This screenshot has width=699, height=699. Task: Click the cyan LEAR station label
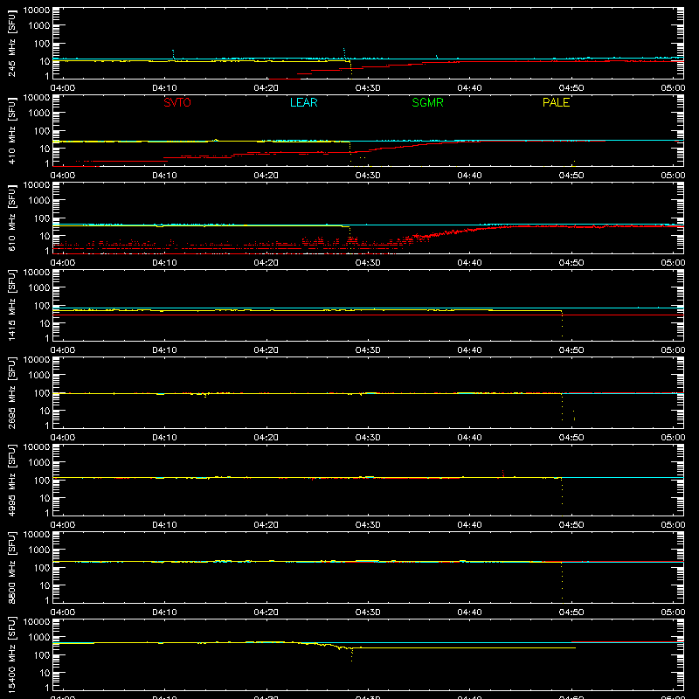click(x=303, y=102)
